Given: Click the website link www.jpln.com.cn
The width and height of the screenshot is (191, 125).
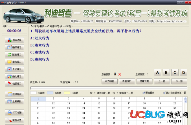Looking at the screenshot, I should (172, 21).
